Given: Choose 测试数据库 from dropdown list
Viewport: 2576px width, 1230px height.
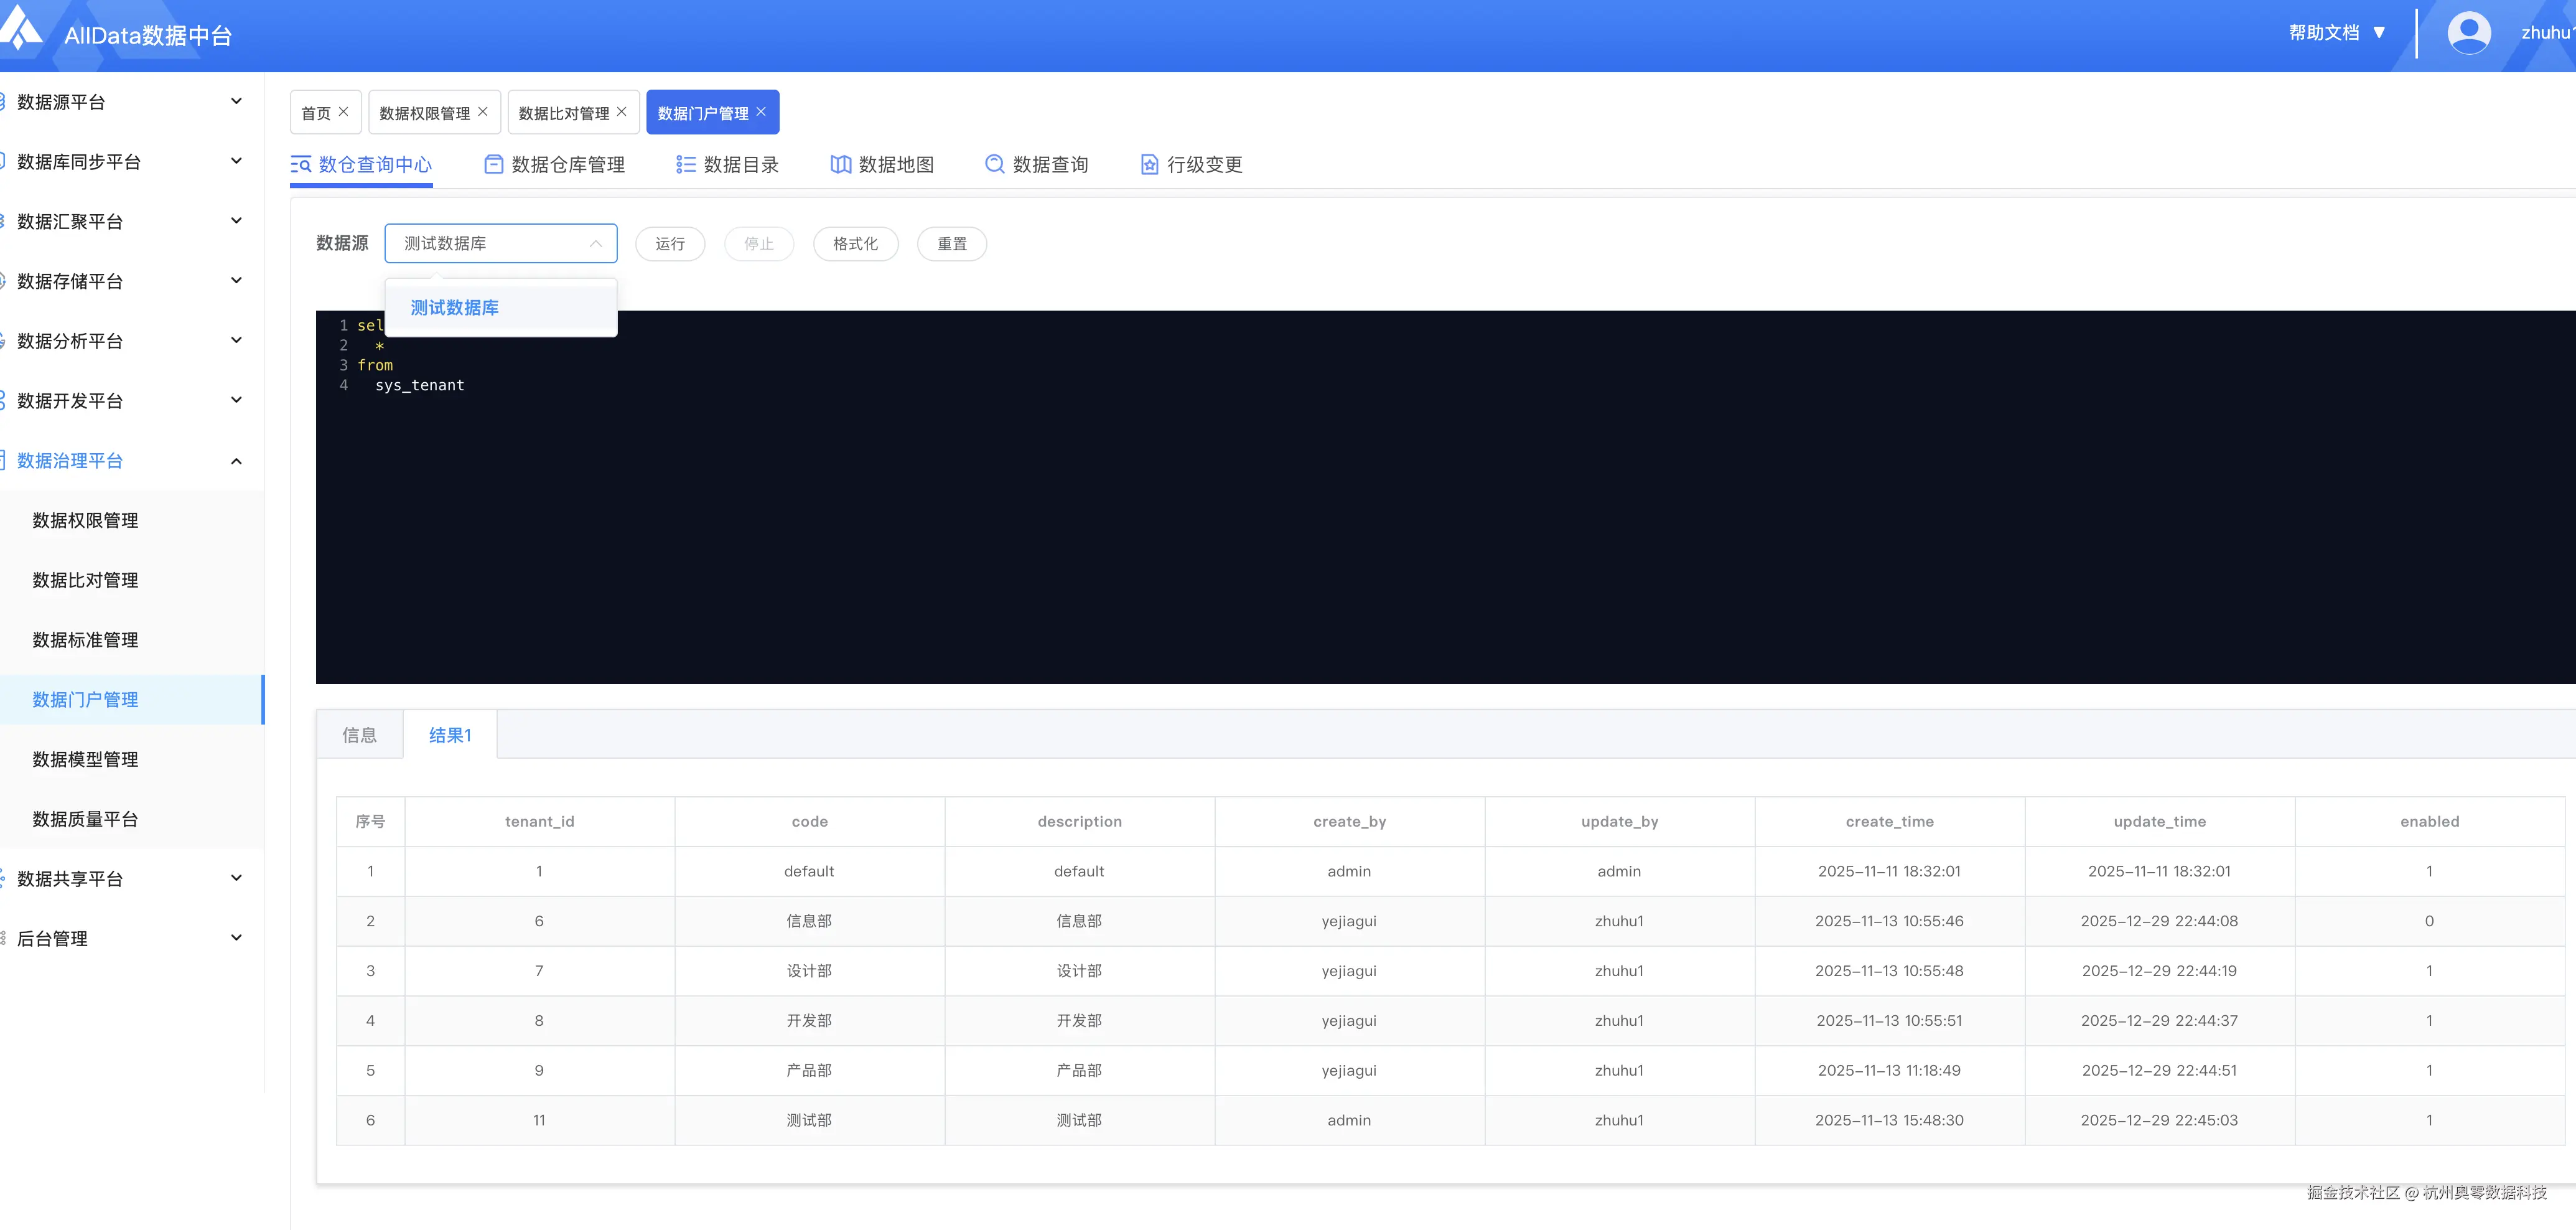Looking at the screenshot, I should (x=501, y=308).
